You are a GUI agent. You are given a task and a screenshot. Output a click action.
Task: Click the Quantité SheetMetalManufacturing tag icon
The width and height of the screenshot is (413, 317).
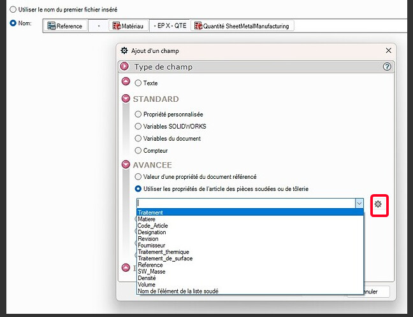(x=198, y=26)
